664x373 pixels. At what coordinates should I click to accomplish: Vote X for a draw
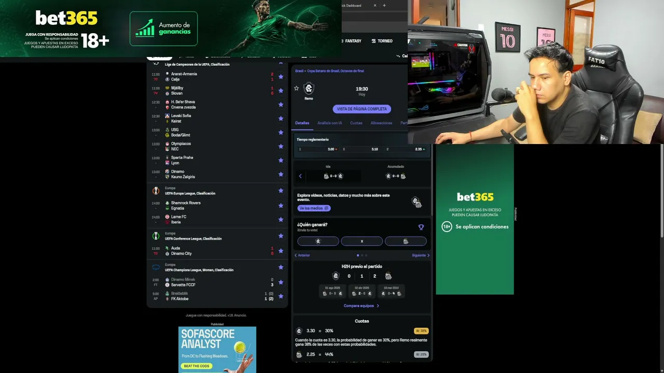(362, 241)
